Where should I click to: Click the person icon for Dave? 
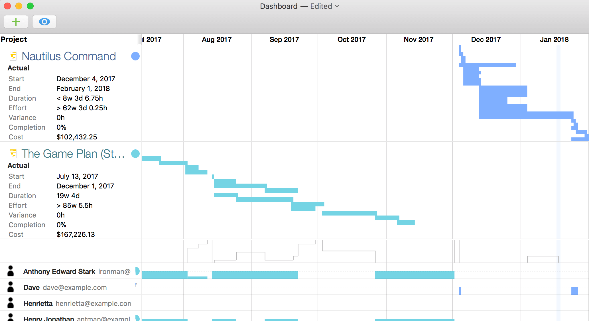(11, 287)
